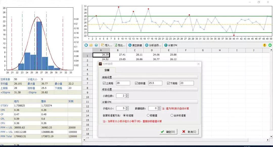The height and width of the screenshot is (147, 273).
Task: Select column header A in the spreadsheet
Action: [x=101, y=50]
